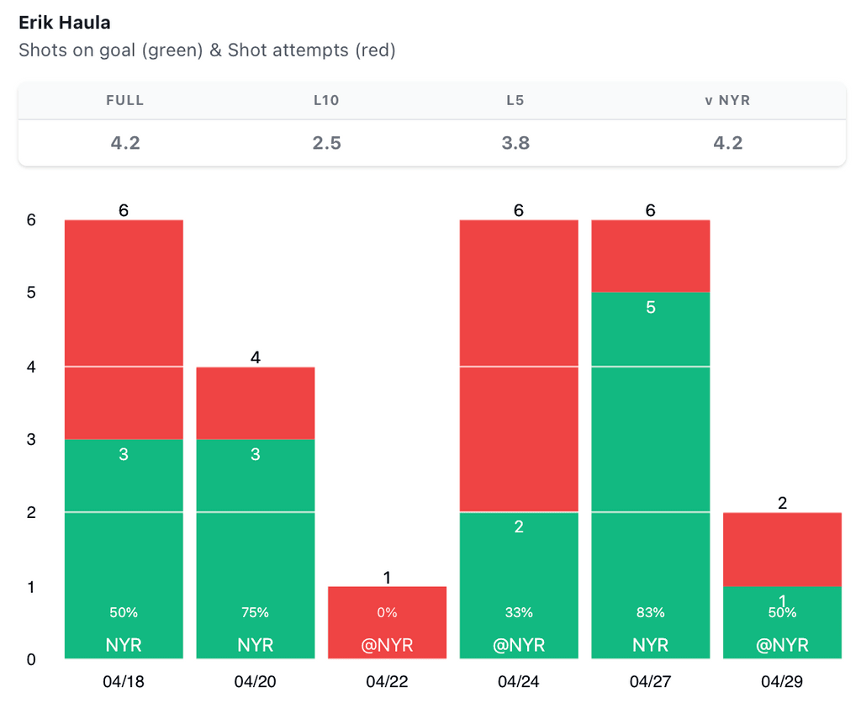The height and width of the screenshot is (719, 861).
Task: Click the 04/18 red shot attempts bar
Action: [x=124, y=329]
